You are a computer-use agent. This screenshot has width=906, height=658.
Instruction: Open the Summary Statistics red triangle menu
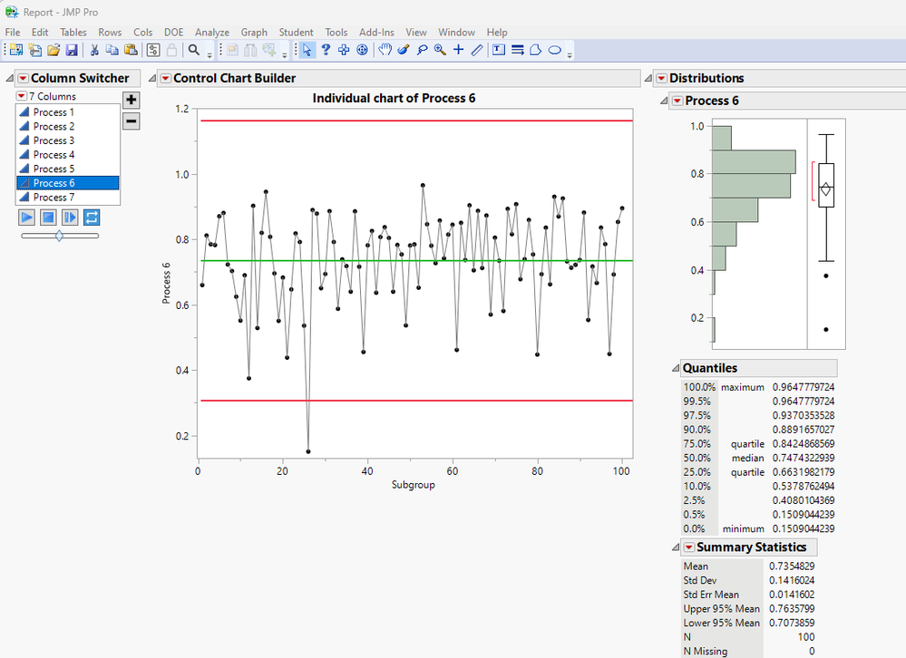coord(688,547)
